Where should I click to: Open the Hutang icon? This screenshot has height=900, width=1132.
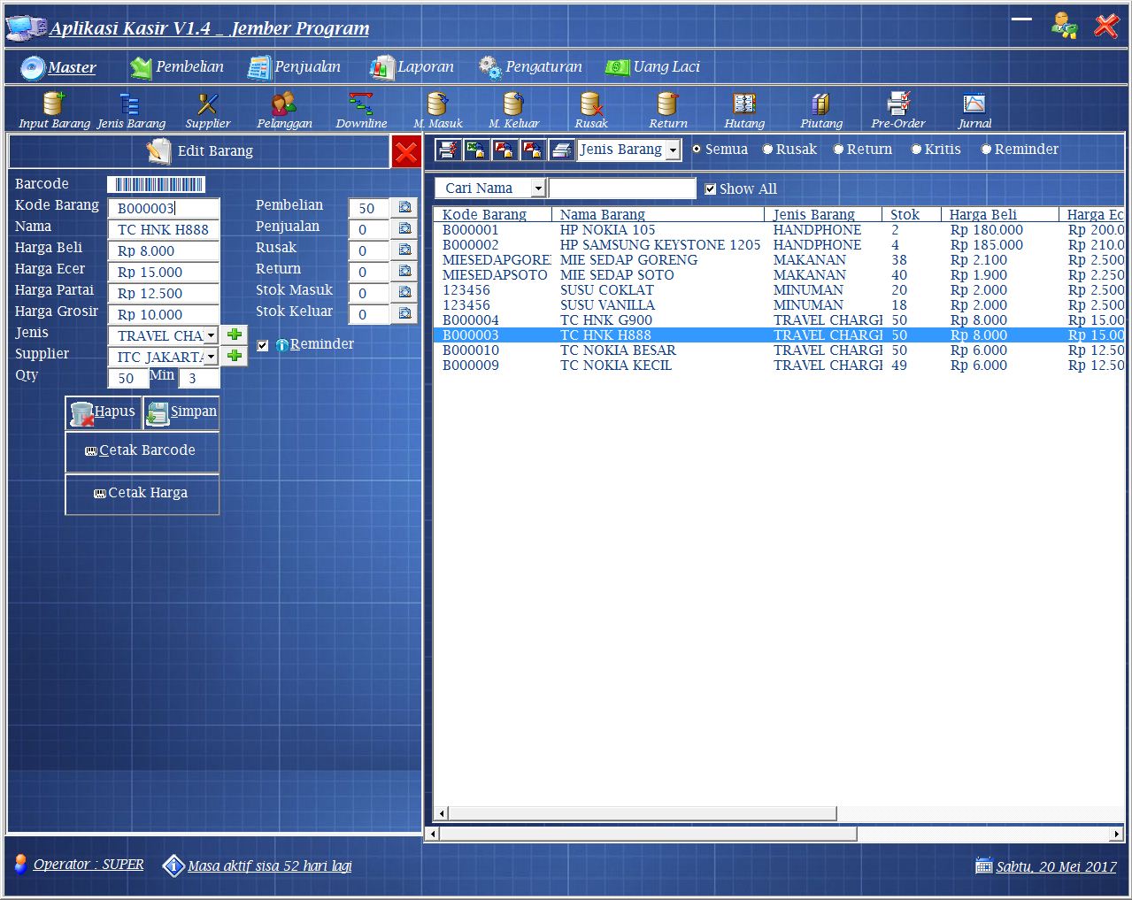click(744, 111)
